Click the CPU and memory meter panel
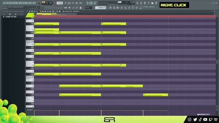The image size is (219, 123). [x=126, y=3]
